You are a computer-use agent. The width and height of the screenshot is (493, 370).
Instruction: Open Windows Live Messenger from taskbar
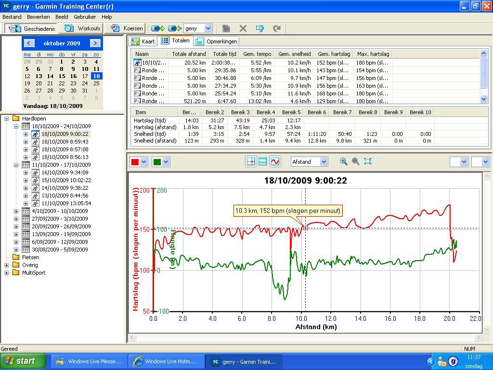(89, 361)
